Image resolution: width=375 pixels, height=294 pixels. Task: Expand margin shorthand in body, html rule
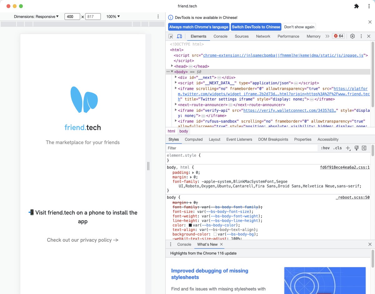(190, 177)
